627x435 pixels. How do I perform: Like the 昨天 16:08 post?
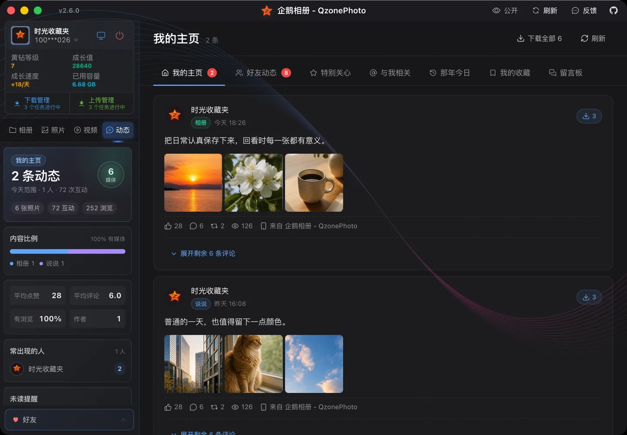168,407
